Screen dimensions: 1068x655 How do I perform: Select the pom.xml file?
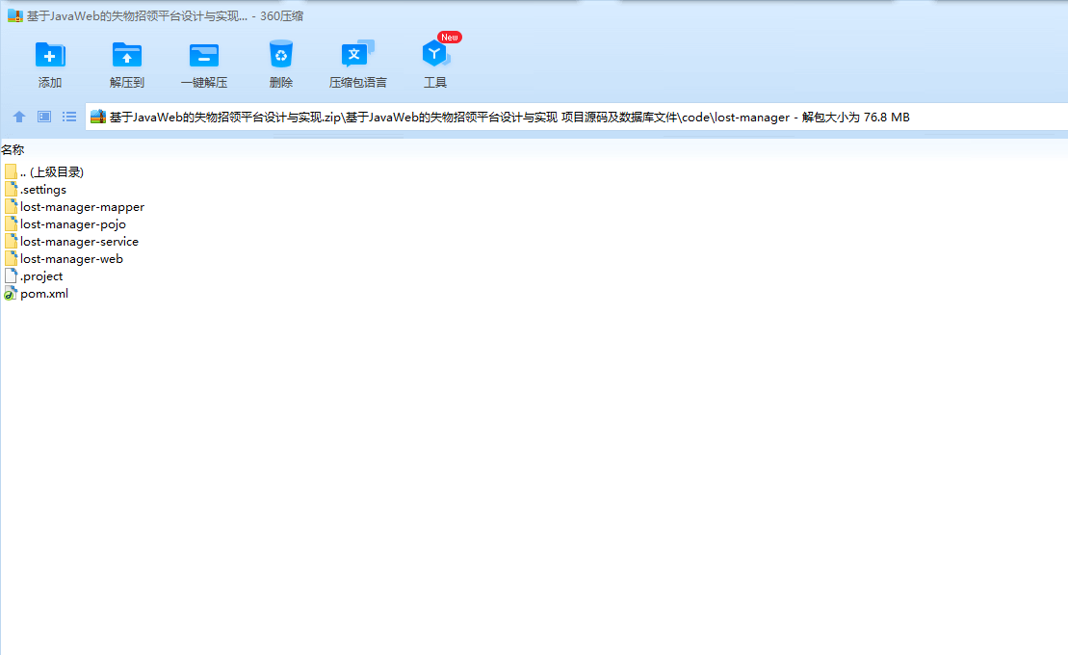click(x=36, y=294)
